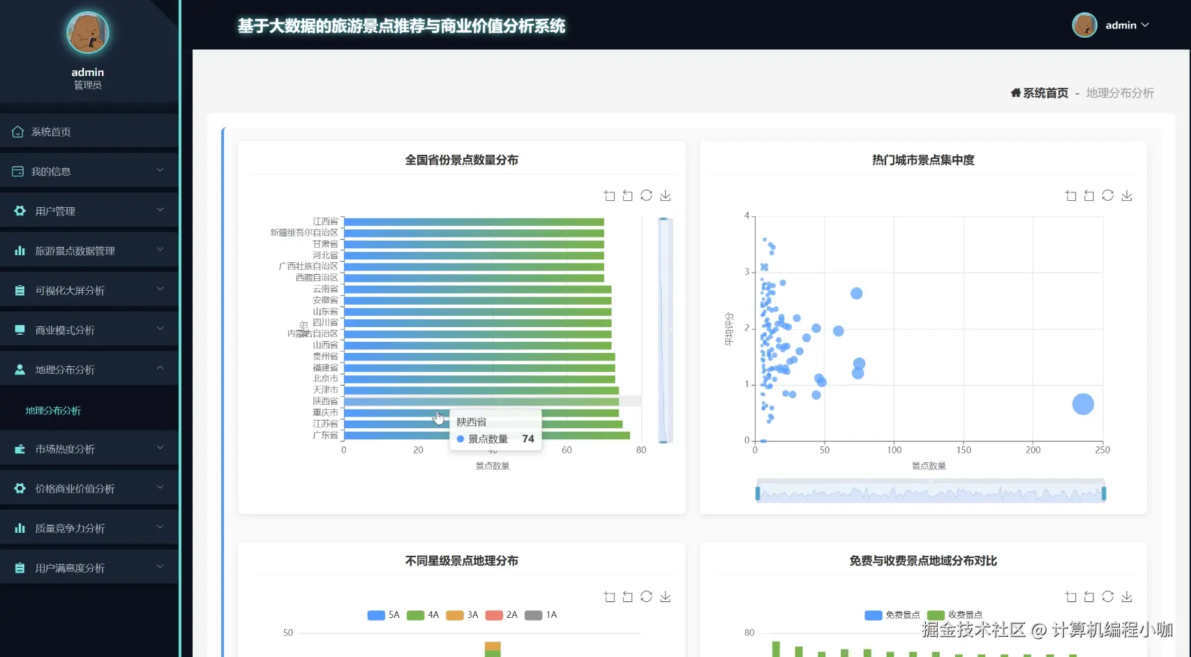Restore the 热门城市景点集中度 chart
The width and height of the screenshot is (1191, 657).
[1107, 195]
